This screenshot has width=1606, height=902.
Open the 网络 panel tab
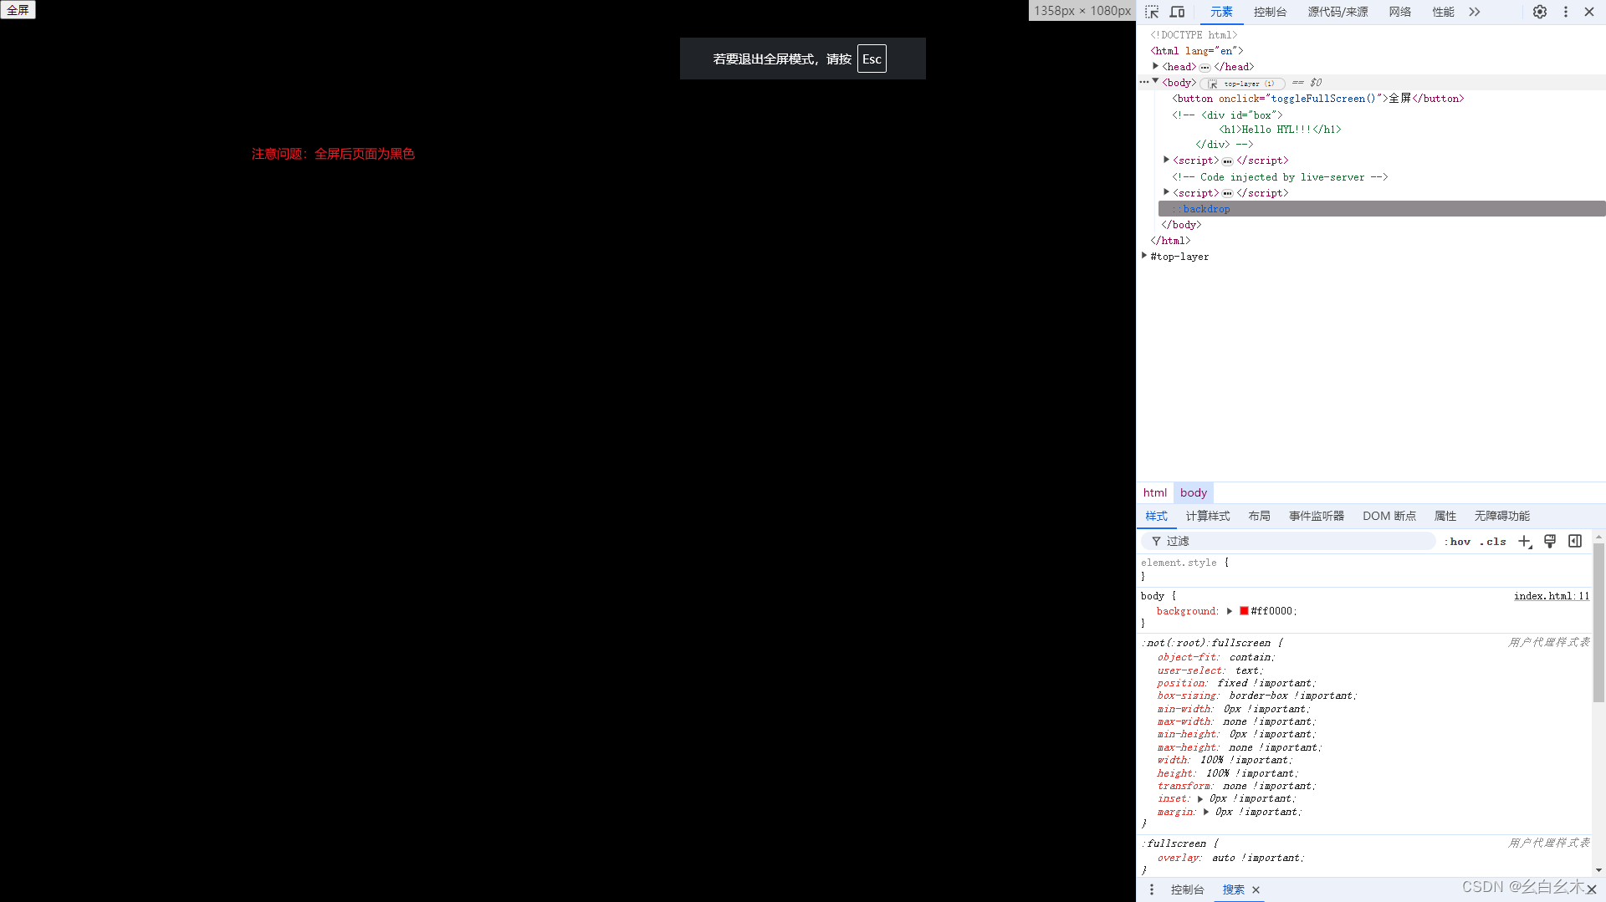pos(1400,12)
